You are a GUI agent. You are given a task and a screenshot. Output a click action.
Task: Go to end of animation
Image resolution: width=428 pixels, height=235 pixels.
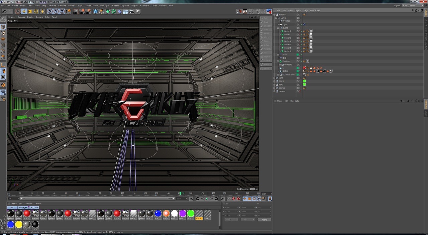click(x=222, y=199)
